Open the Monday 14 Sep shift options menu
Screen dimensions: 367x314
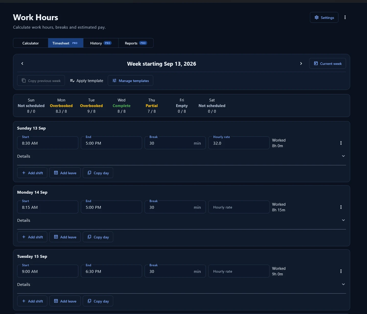[x=341, y=207]
